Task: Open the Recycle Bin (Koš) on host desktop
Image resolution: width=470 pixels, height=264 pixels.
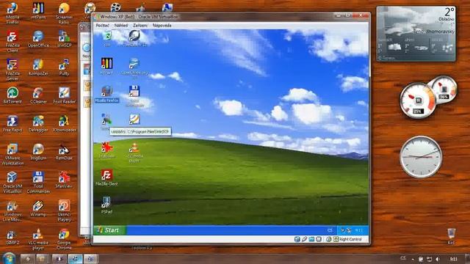Action: coord(451,236)
